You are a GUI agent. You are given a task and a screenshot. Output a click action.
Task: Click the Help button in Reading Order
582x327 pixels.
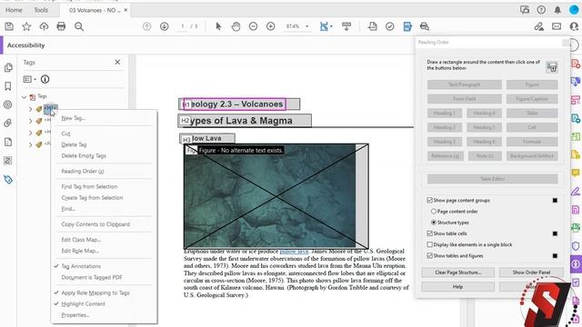tap(458, 287)
